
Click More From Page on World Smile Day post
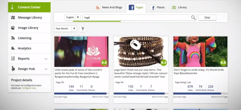[x=219, y=97]
